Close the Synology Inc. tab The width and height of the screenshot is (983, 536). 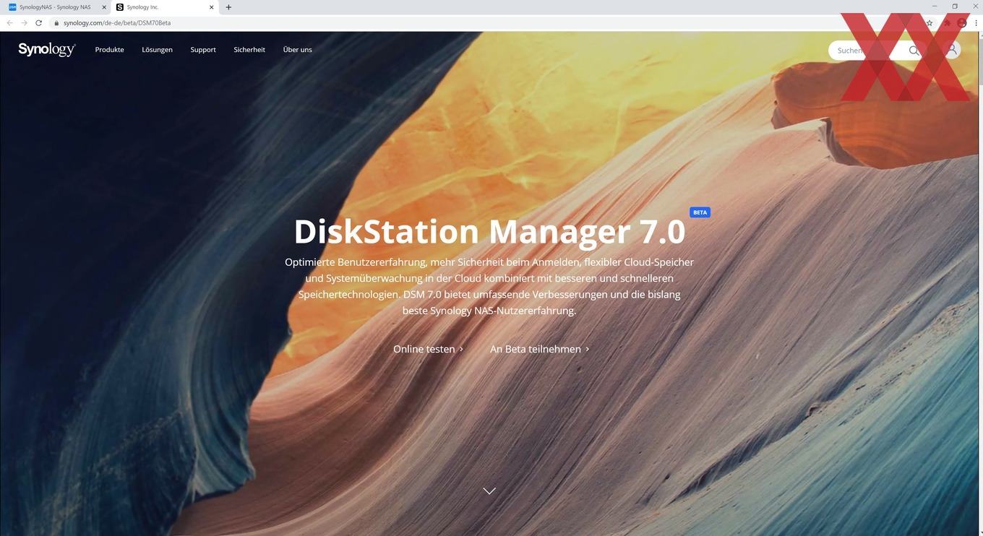[x=211, y=7]
